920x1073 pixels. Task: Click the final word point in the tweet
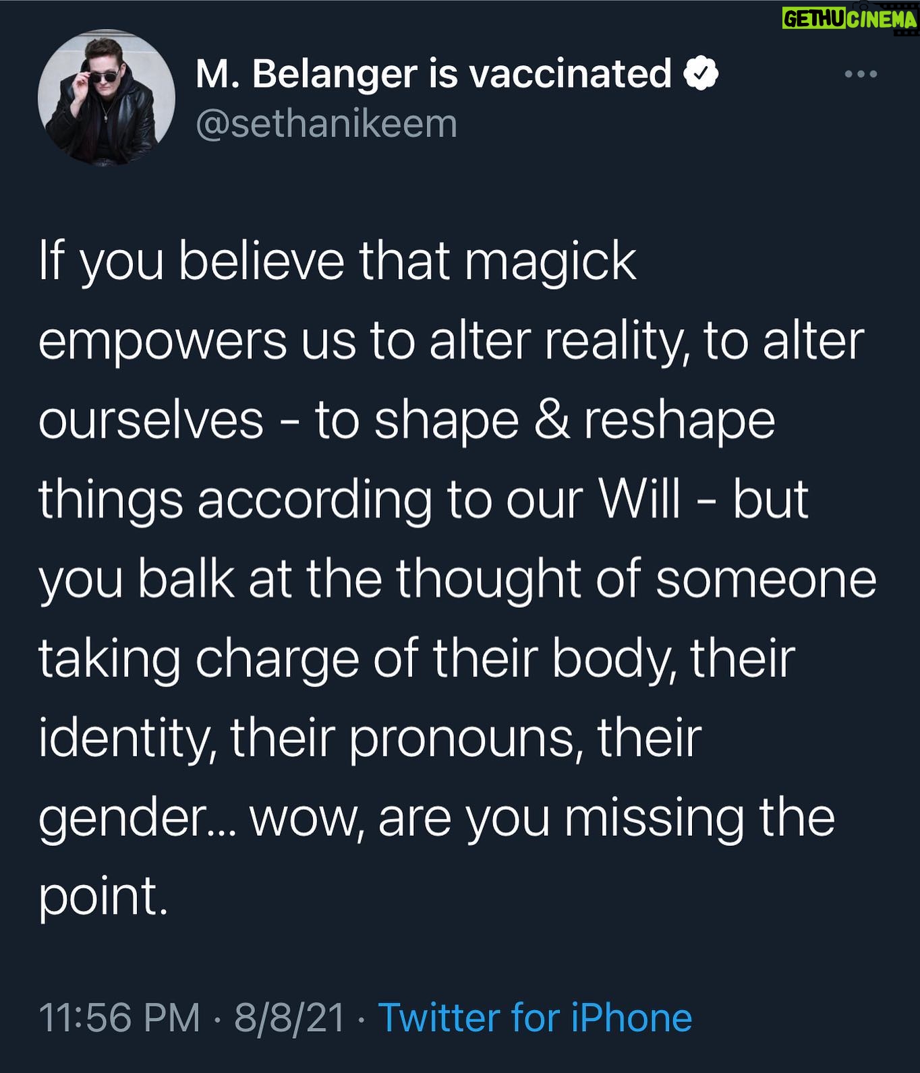click(102, 898)
